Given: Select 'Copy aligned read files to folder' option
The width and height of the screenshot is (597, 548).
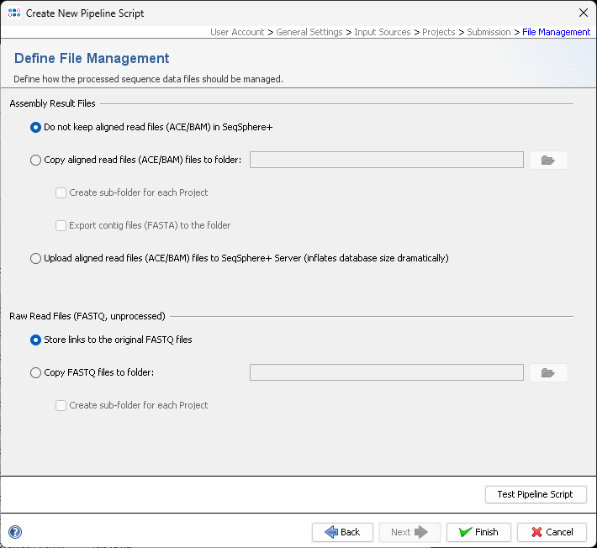Looking at the screenshot, I should [35, 161].
